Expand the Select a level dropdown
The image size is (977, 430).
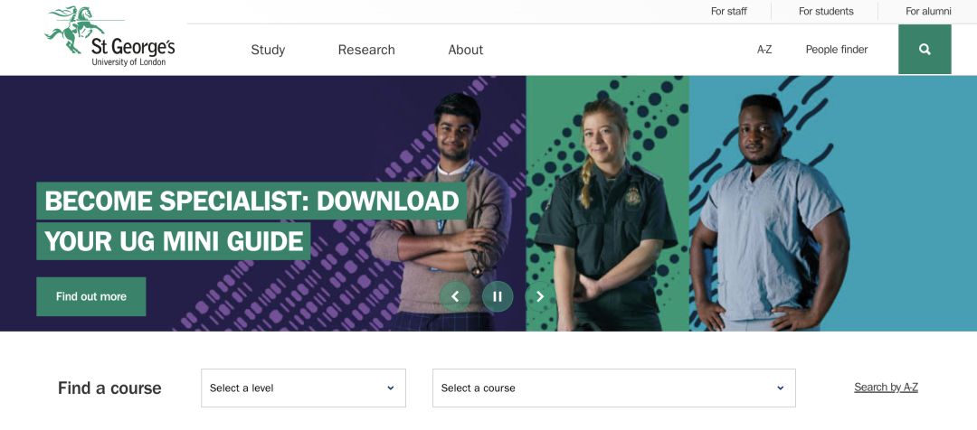point(303,388)
